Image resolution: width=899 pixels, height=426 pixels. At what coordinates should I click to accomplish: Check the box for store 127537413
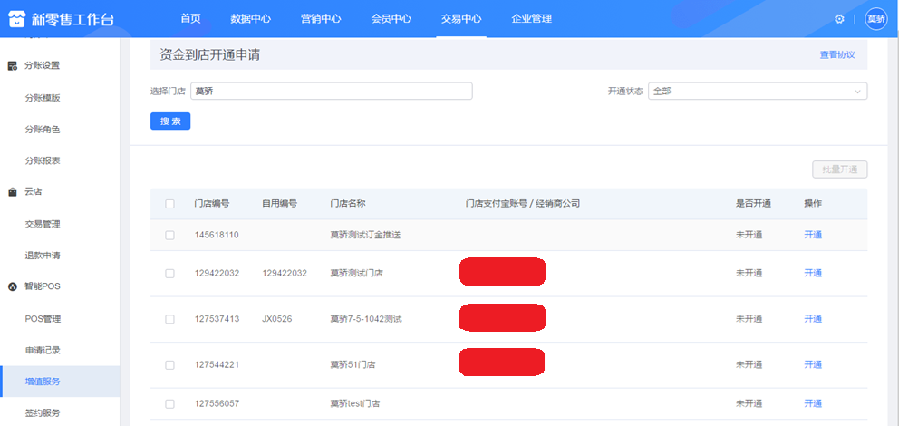(x=169, y=319)
